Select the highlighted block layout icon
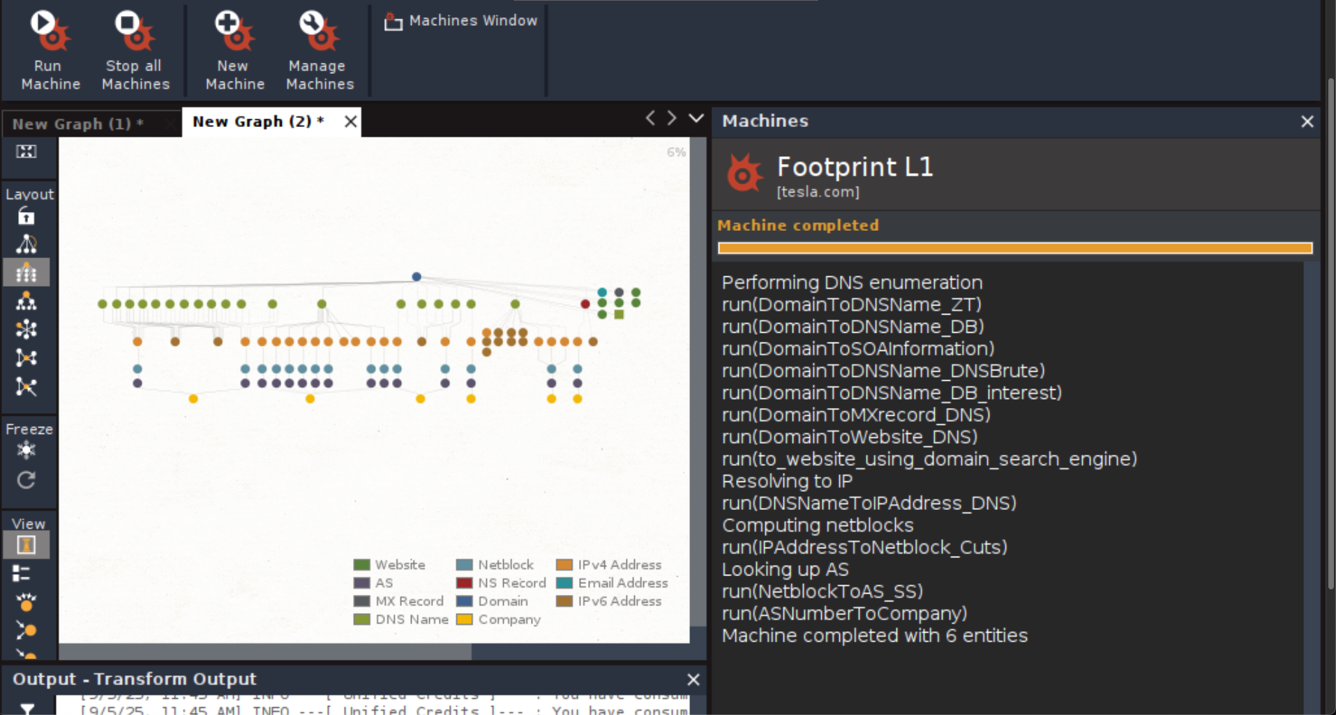 click(27, 272)
